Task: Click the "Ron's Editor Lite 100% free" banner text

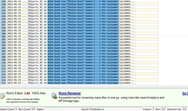Action: pyautogui.click(x=26, y=93)
